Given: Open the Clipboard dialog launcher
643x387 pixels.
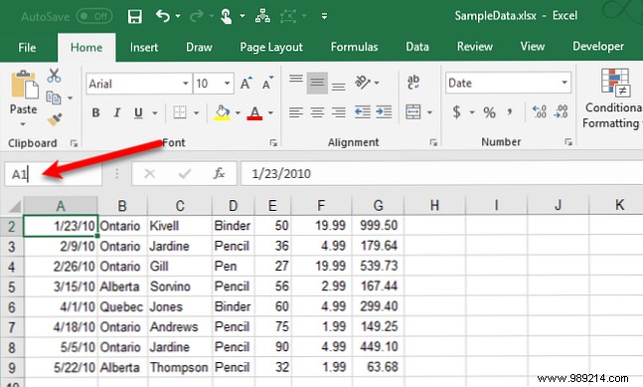Looking at the screenshot, I should tap(74, 143).
